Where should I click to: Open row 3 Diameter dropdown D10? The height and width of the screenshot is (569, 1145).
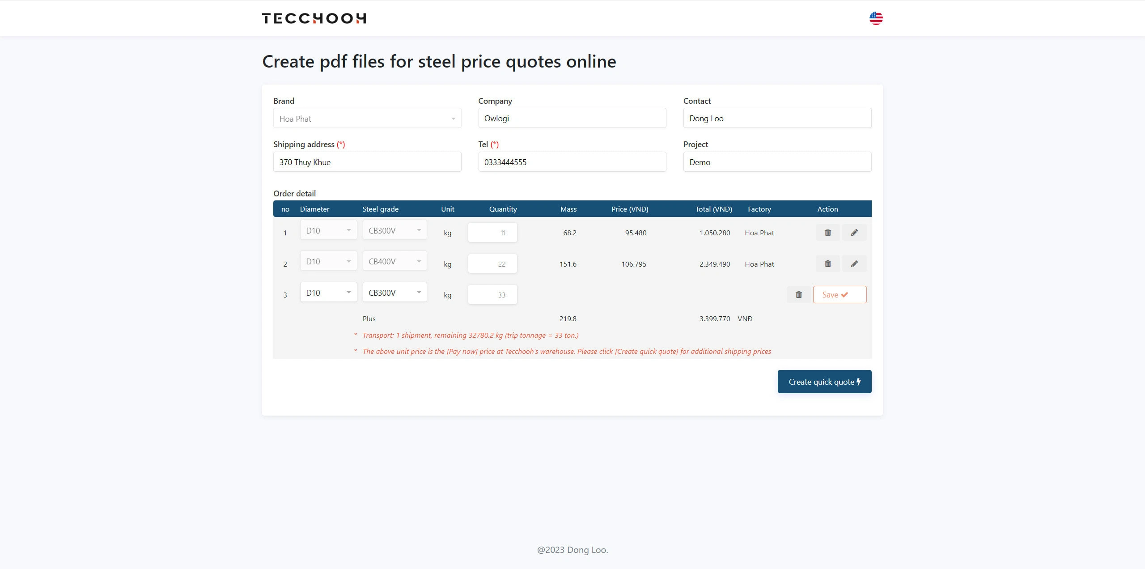coord(328,293)
